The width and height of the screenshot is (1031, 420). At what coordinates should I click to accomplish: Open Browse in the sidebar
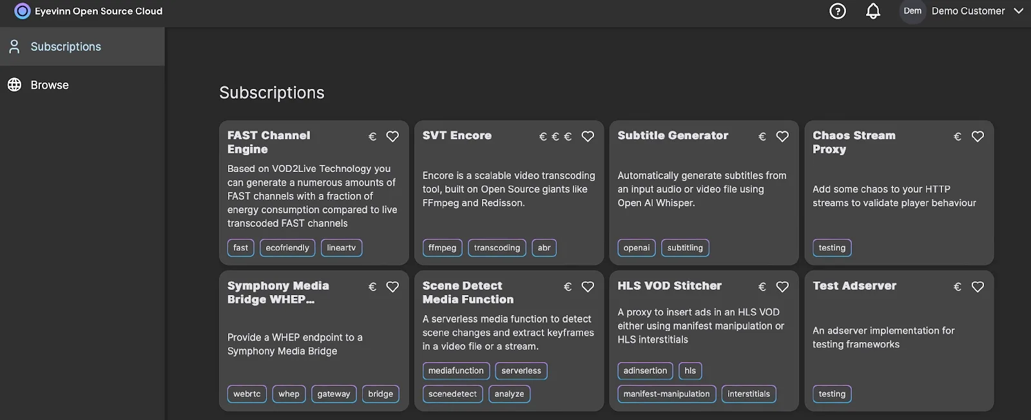pos(82,85)
